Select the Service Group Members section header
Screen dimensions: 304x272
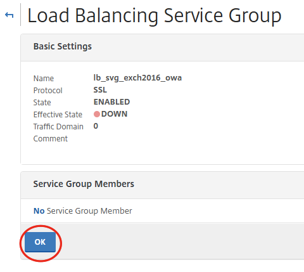84,184
